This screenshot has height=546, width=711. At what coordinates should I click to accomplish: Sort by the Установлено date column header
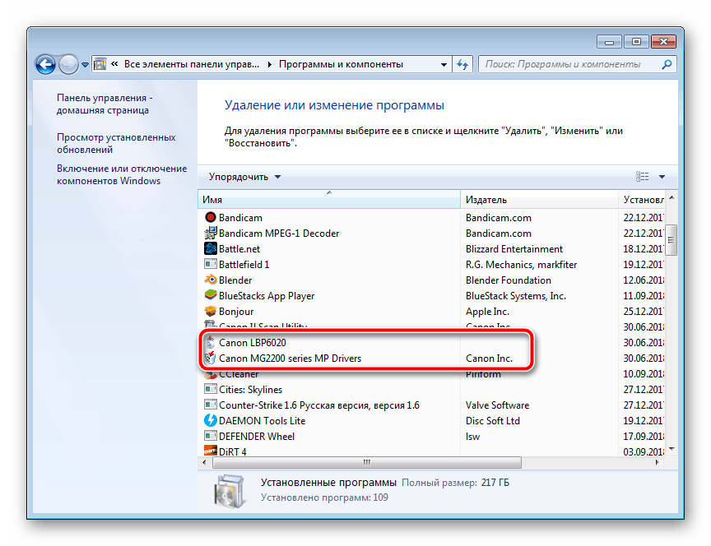point(642,199)
